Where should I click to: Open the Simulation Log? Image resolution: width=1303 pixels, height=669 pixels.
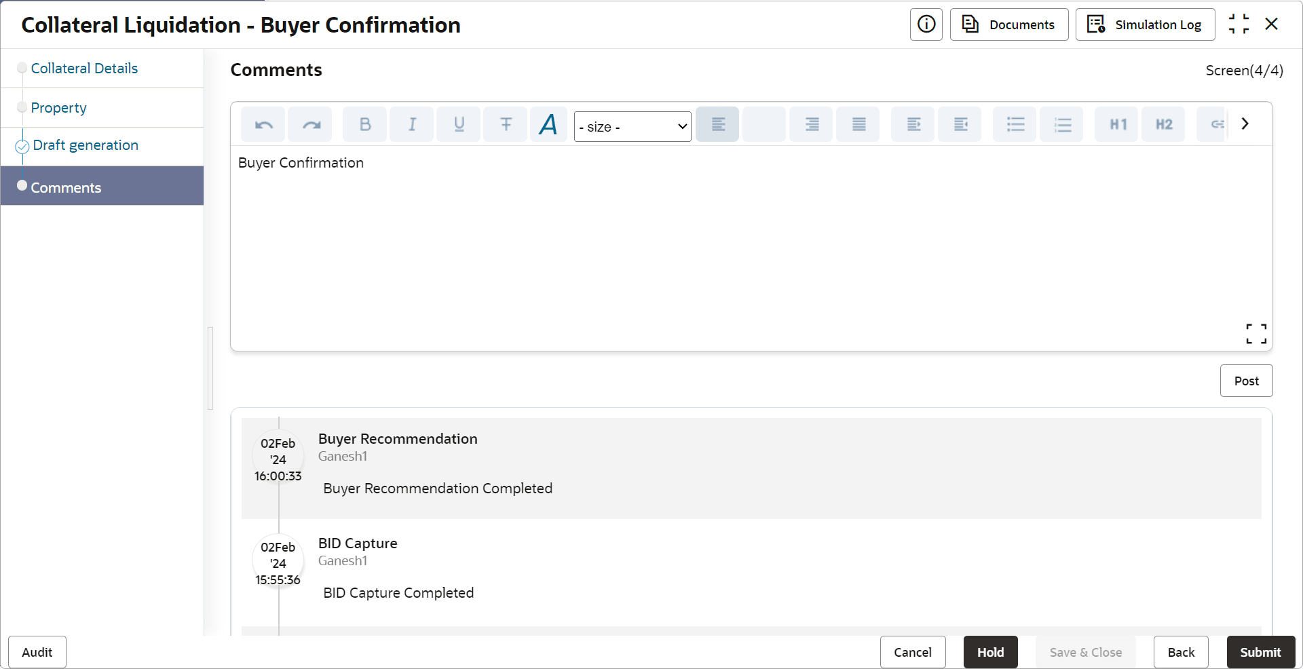1145,24
